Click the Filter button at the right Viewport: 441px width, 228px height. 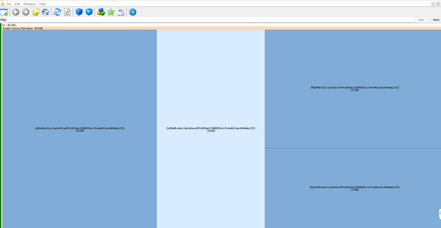(x=421, y=20)
